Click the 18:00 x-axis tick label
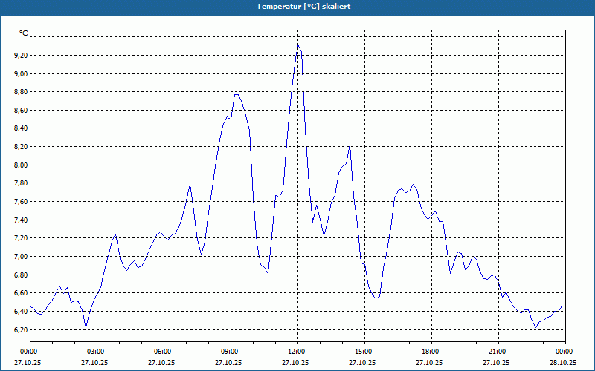595x371 pixels. pyautogui.click(x=430, y=352)
